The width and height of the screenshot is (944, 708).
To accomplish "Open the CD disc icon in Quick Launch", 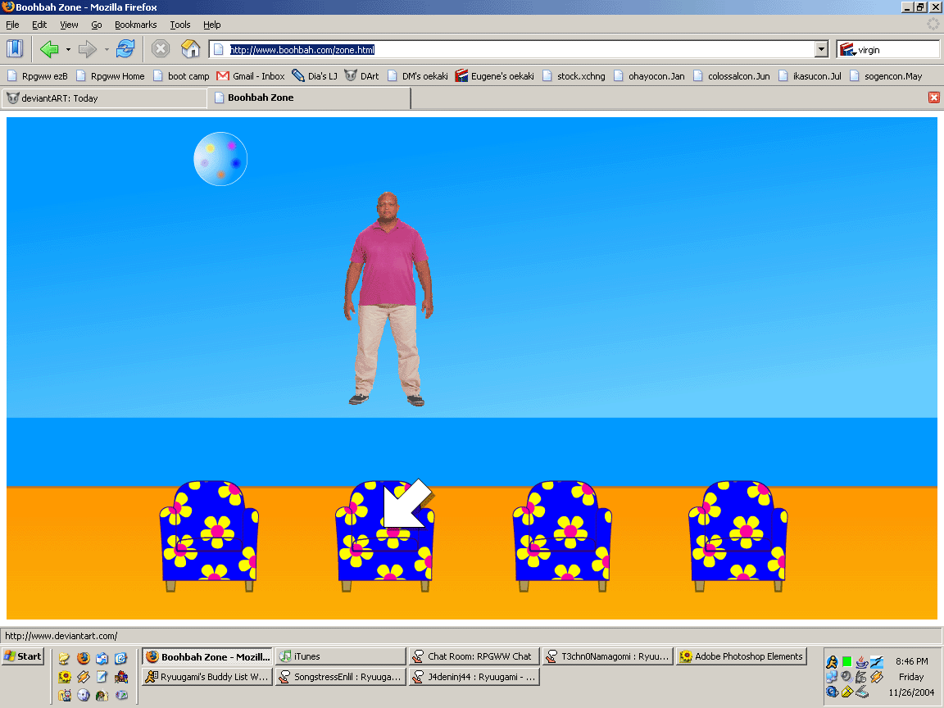I will (83, 696).
